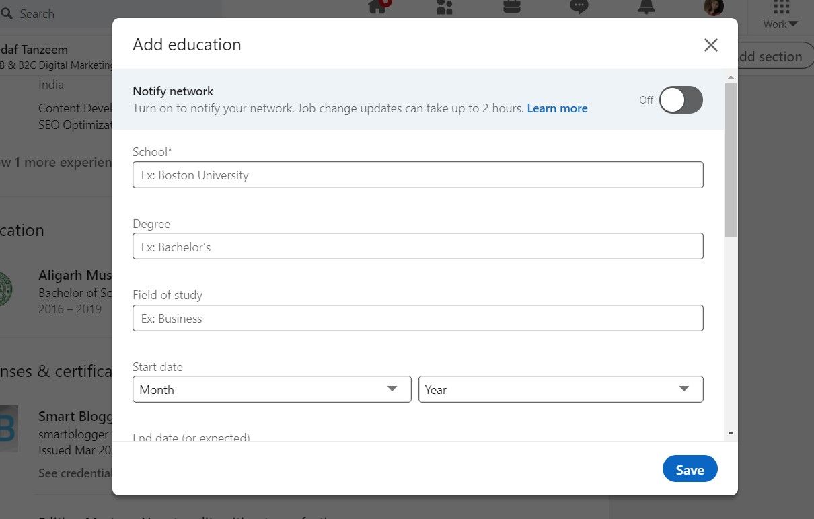Focus the Degree text field

[x=418, y=247]
